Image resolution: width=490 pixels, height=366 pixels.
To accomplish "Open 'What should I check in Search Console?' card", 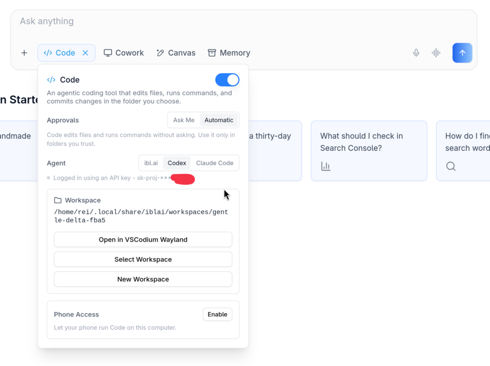I will 369,151.
